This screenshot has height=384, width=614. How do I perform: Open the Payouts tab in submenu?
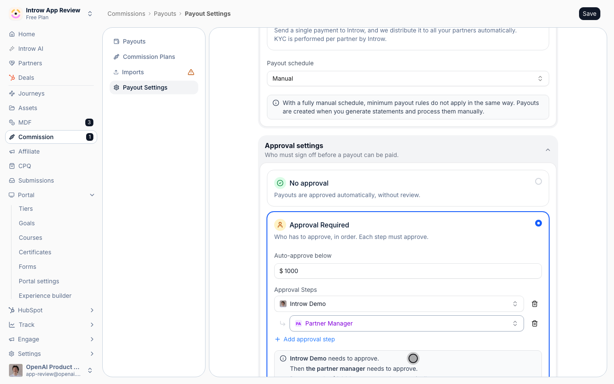coord(154,41)
